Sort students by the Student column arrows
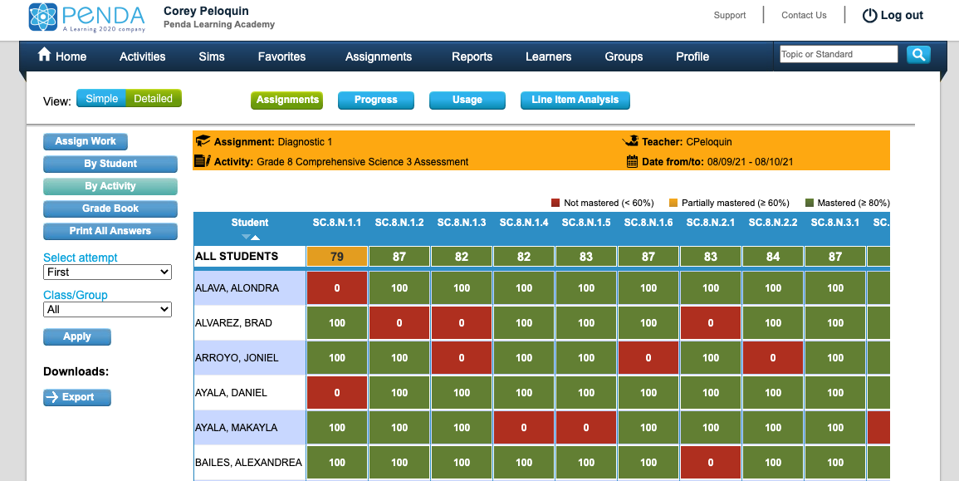 click(x=251, y=237)
